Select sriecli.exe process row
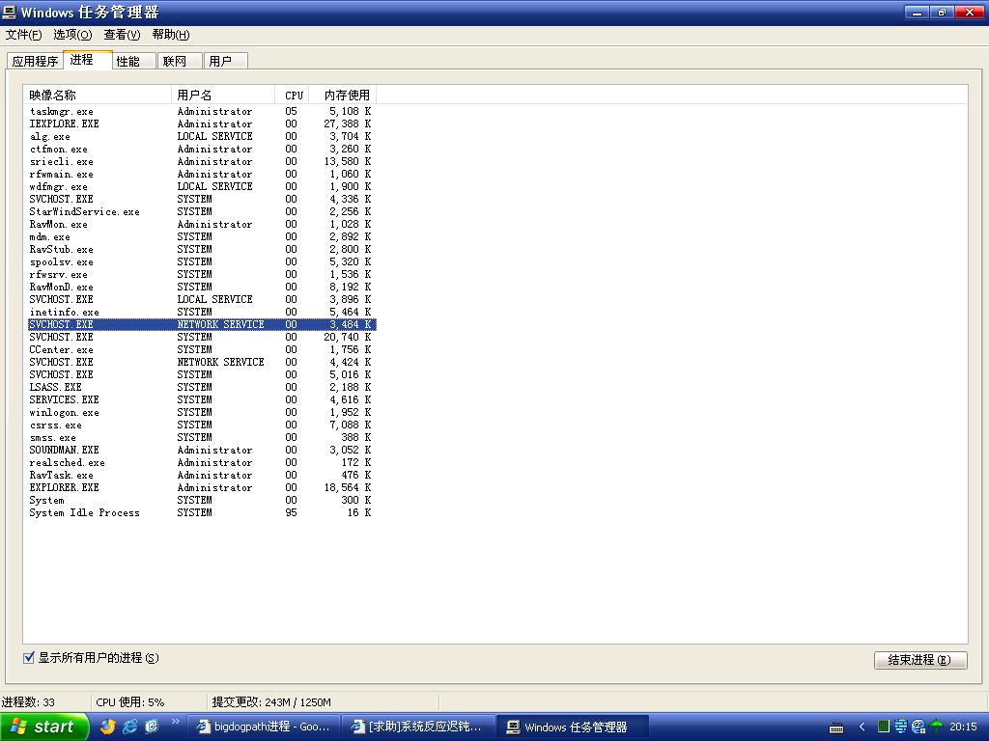This screenshot has height=741, width=989. 202,162
